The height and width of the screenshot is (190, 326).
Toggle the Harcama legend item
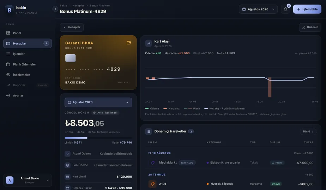pyautogui.click(x=171, y=108)
